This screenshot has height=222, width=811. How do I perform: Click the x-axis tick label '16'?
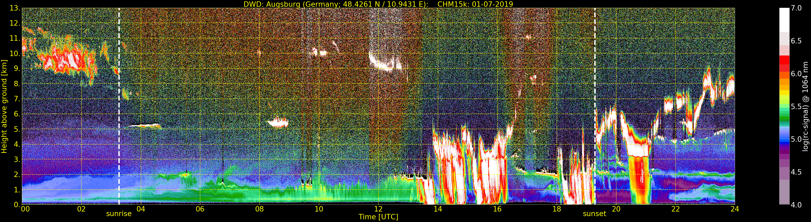coord(497,209)
